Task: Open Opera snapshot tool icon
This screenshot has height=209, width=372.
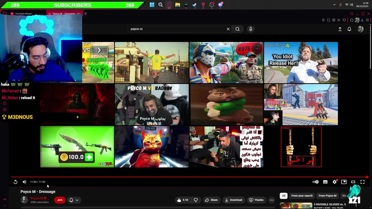Action: tap(328, 20)
